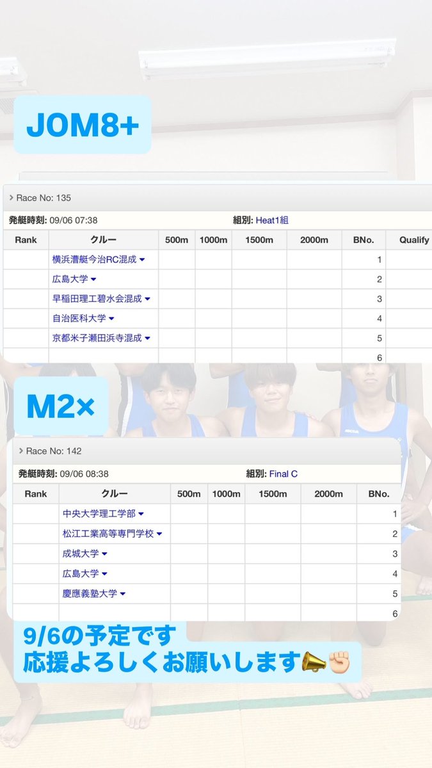
Task: Expand the Race No: 142 header
Action: tap(206, 451)
